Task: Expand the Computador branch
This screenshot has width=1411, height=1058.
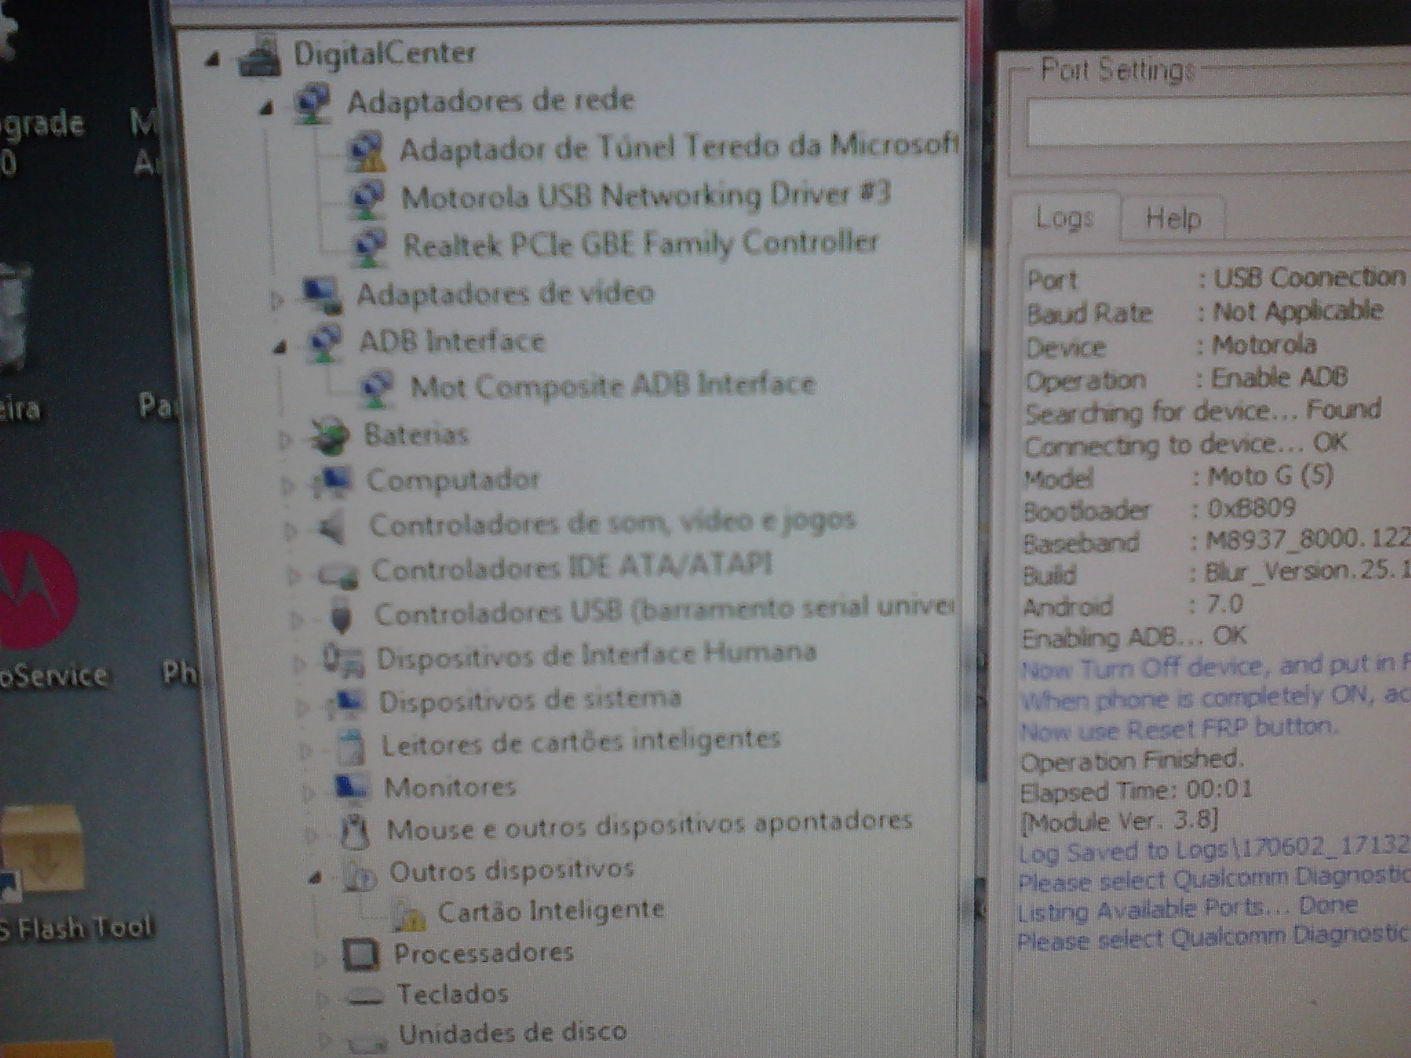Action: 289,485
